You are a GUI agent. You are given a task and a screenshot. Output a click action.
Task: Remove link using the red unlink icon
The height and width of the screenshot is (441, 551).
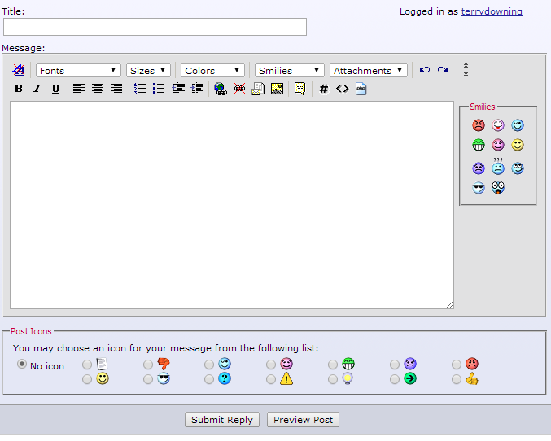pos(239,89)
